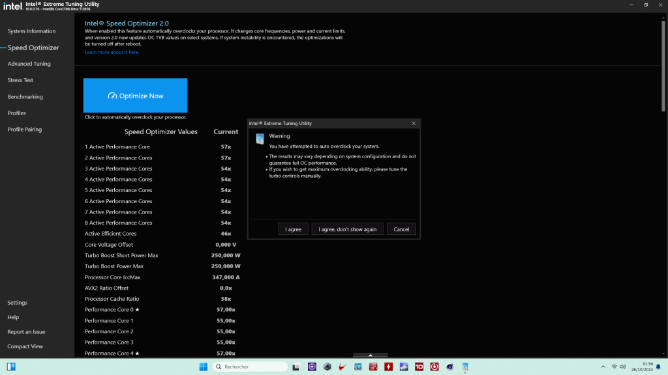Click the speedometer icon on Optimize Now
This screenshot has width=668, height=375.
pyautogui.click(x=112, y=96)
